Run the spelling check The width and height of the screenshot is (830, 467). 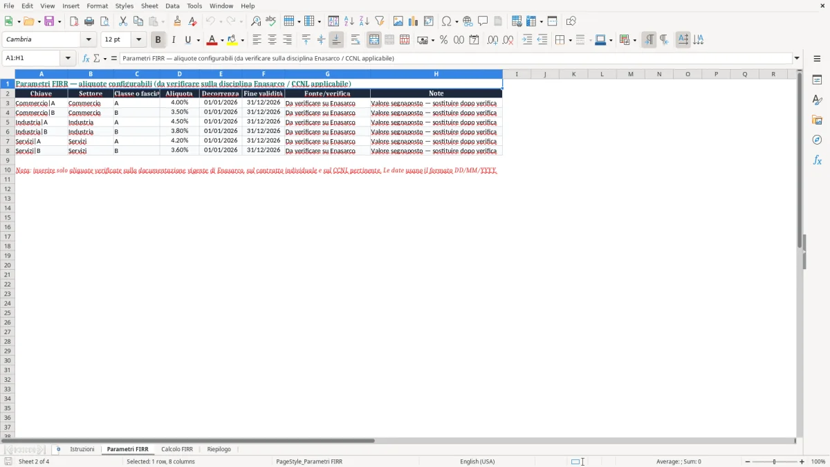coord(271,21)
